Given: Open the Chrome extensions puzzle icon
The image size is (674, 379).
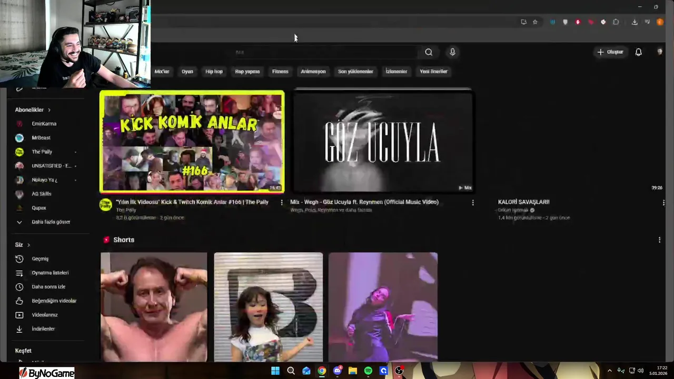Looking at the screenshot, I should tap(616, 22).
